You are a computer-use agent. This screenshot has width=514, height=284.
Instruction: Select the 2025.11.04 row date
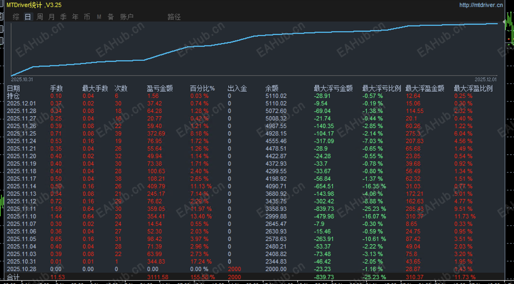(x=22, y=247)
